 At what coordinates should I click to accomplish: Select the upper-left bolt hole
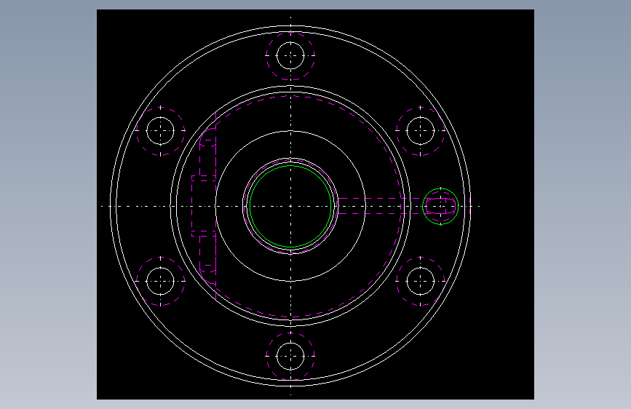click(161, 130)
